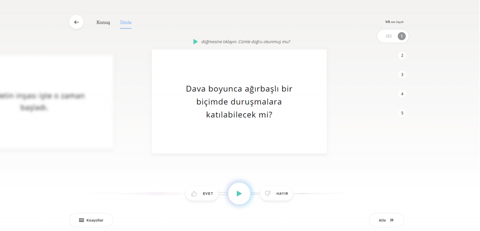Screen dimensions: 480x231
Task: Skip this clip with Atla
Action: coord(386,220)
